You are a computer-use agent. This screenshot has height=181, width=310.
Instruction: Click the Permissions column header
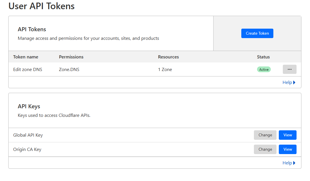(x=71, y=57)
